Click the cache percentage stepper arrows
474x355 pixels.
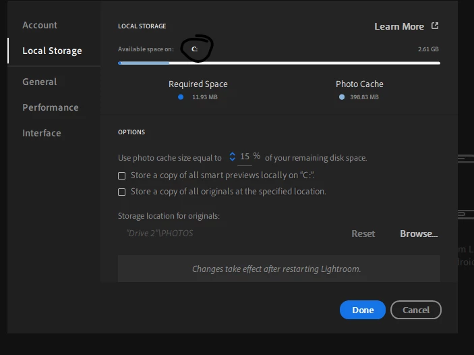coord(232,157)
